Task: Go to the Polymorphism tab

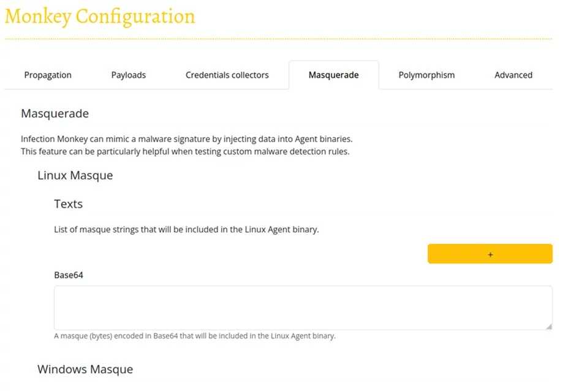Action: point(426,75)
